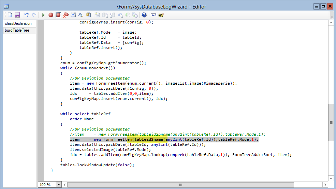Open the Help icon with the question mark
This screenshot has height=189, width=336.
144,15
